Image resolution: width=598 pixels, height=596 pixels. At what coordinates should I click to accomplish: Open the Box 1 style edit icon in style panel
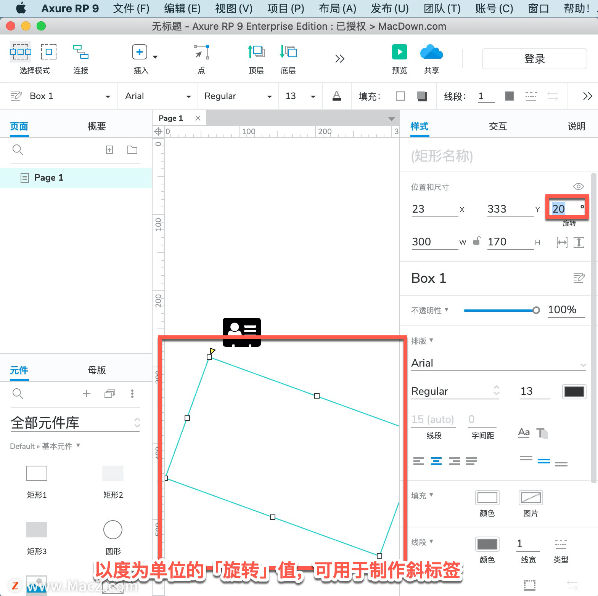point(579,278)
